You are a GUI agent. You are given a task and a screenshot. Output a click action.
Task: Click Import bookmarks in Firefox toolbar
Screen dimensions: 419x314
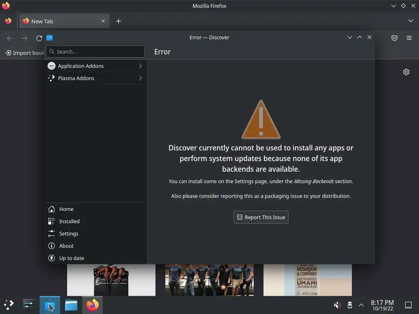25,53
